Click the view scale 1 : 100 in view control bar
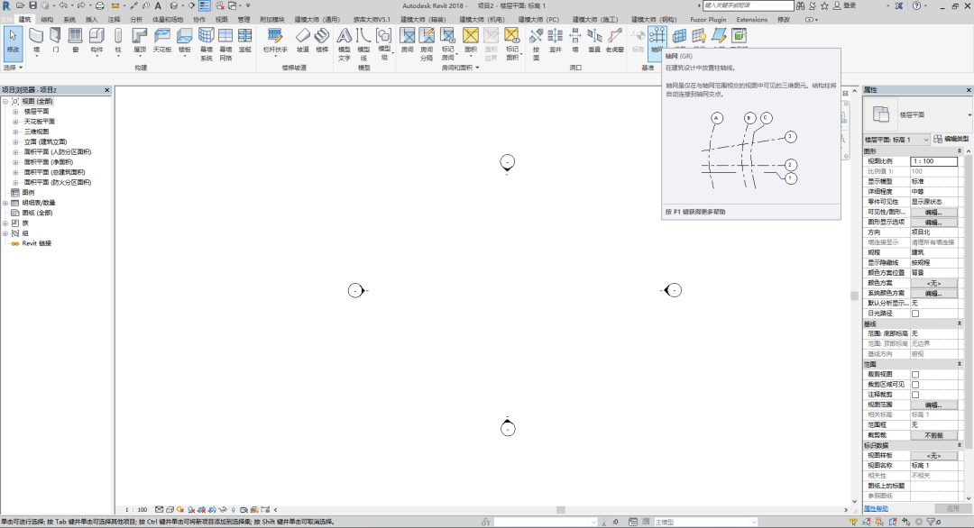 [x=136, y=510]
